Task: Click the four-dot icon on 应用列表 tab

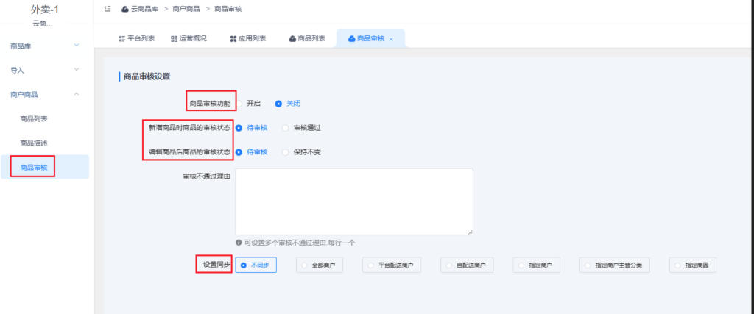Action: tap(233, 38)
